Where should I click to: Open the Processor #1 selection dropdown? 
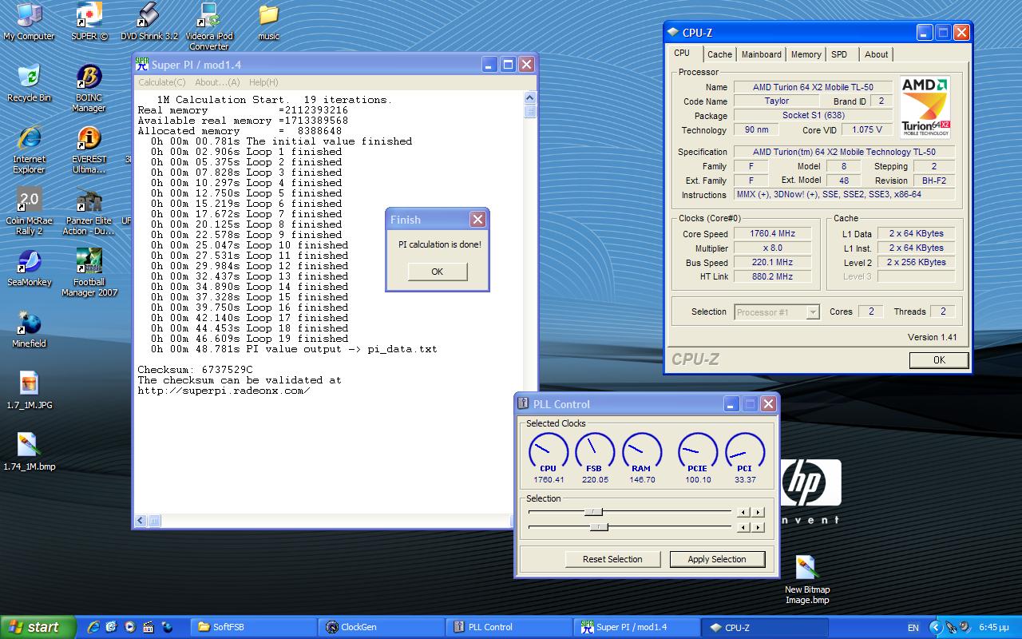tap(777, 312)
